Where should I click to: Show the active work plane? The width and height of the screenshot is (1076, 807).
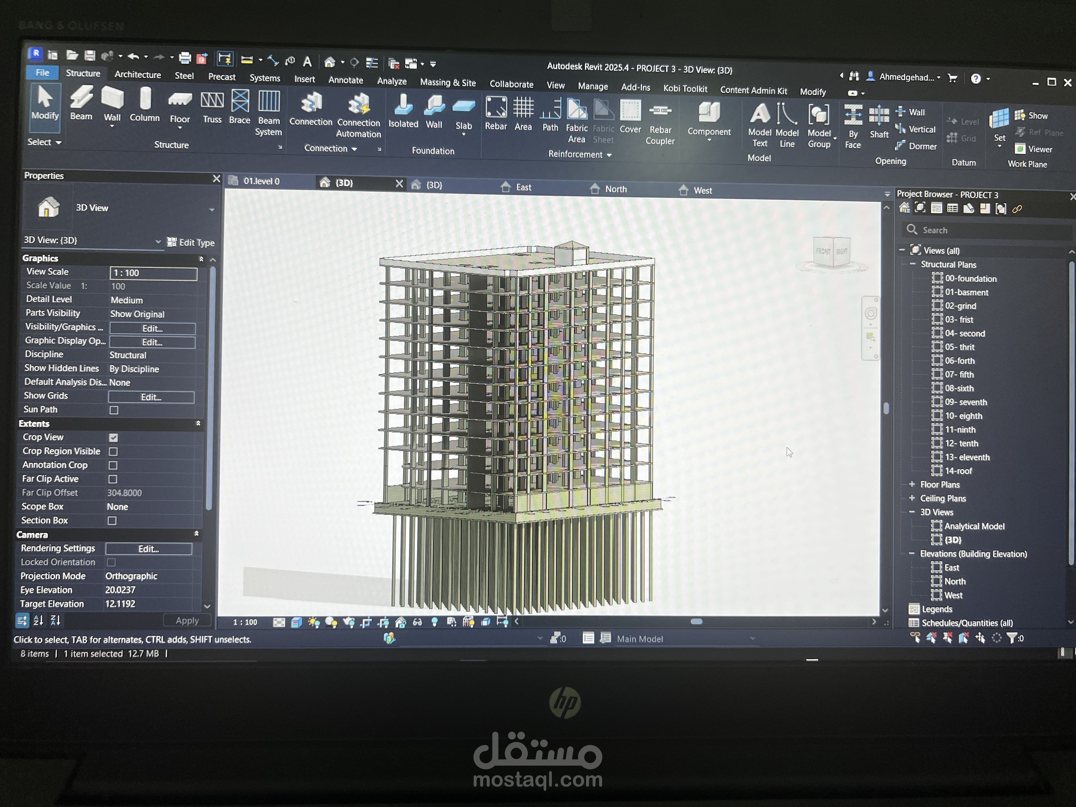tap(1032, 115)
